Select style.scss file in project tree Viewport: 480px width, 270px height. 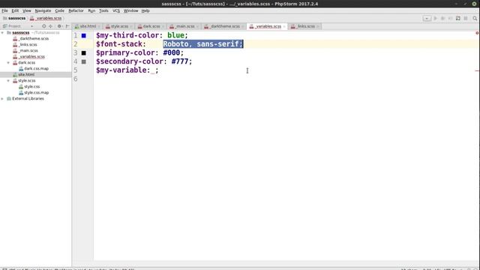[x=24, y=80]
